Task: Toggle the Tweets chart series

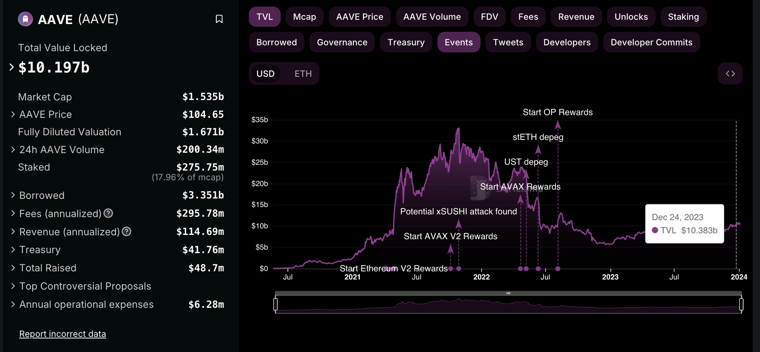Action: click(x=508, y=42)
